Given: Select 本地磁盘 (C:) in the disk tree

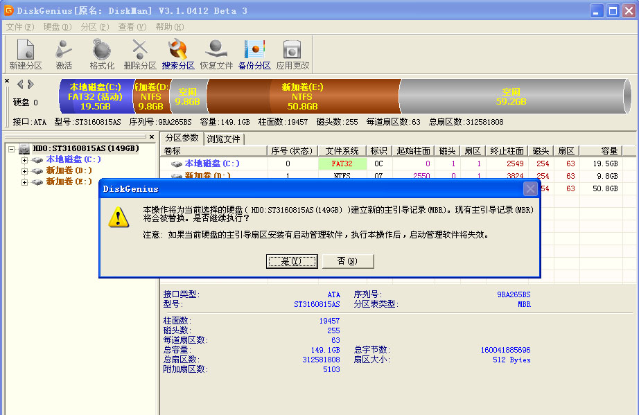Looking at the screenshot, I should tap(73, 159).
